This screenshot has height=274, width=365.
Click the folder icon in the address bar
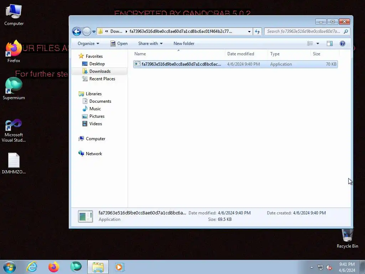[100, 31]
